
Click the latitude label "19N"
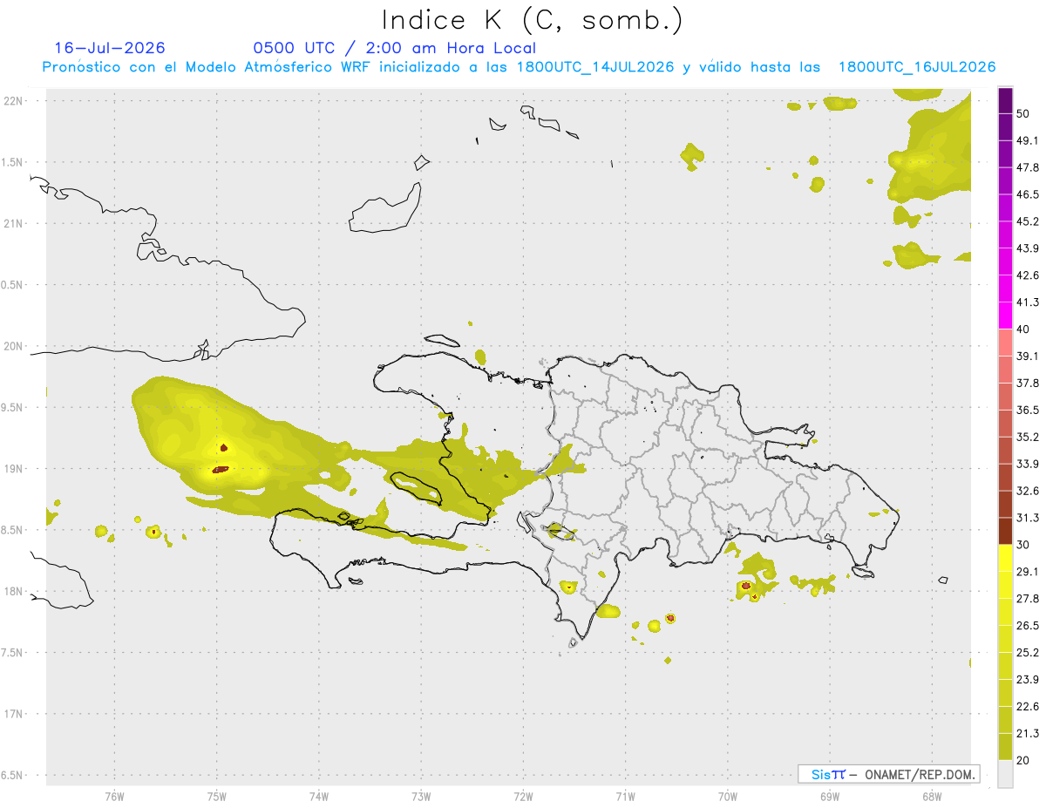[x=13, y=468]
